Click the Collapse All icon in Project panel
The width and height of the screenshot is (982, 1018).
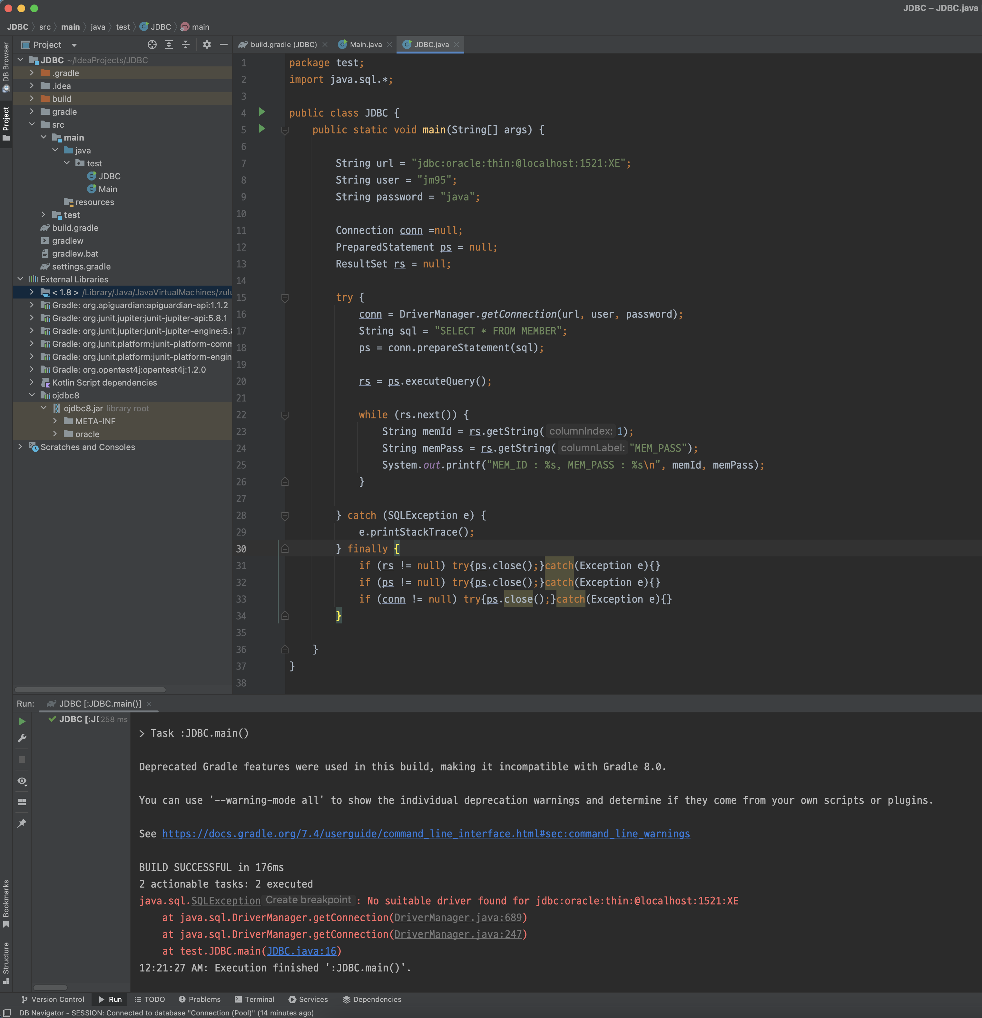coord(185,45)
